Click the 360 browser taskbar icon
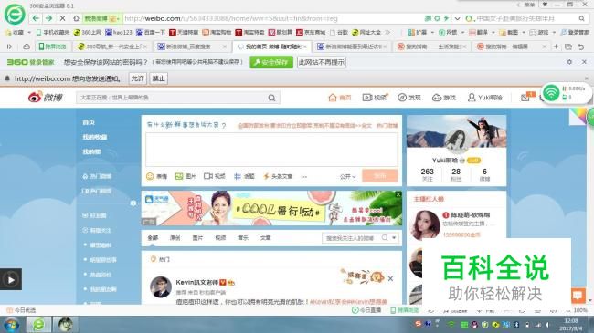 click(38, 324)
